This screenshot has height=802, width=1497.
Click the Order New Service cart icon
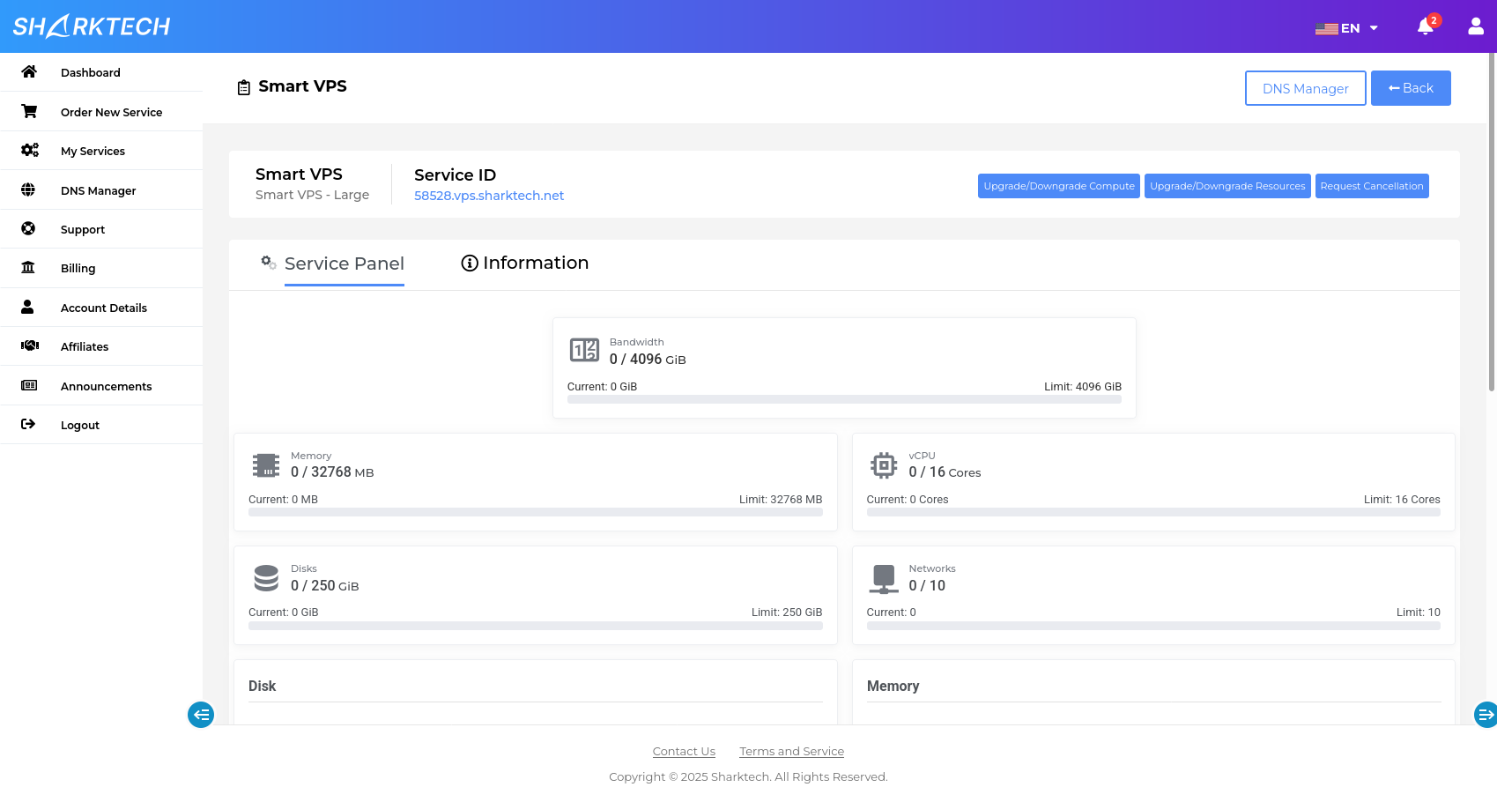pos(29,111)
